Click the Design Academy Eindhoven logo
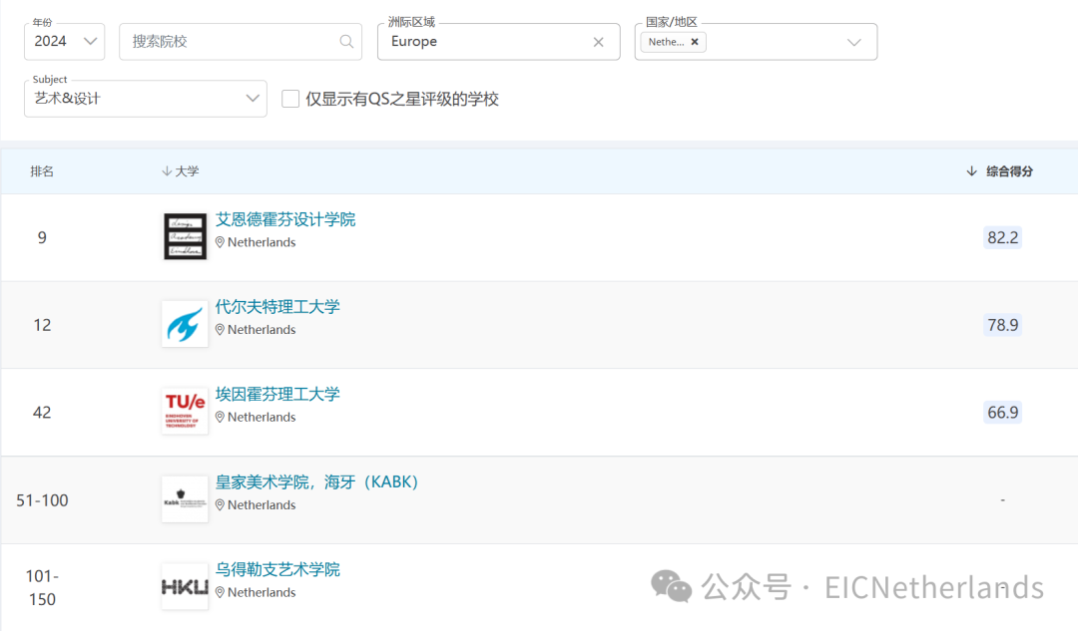Image resolution: width=1078 pixels, height=631 pixels. pos(185,236)
